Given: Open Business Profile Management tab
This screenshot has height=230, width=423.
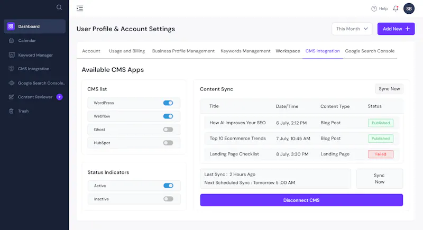Looking at the screenshot, I should coord(183,51).
